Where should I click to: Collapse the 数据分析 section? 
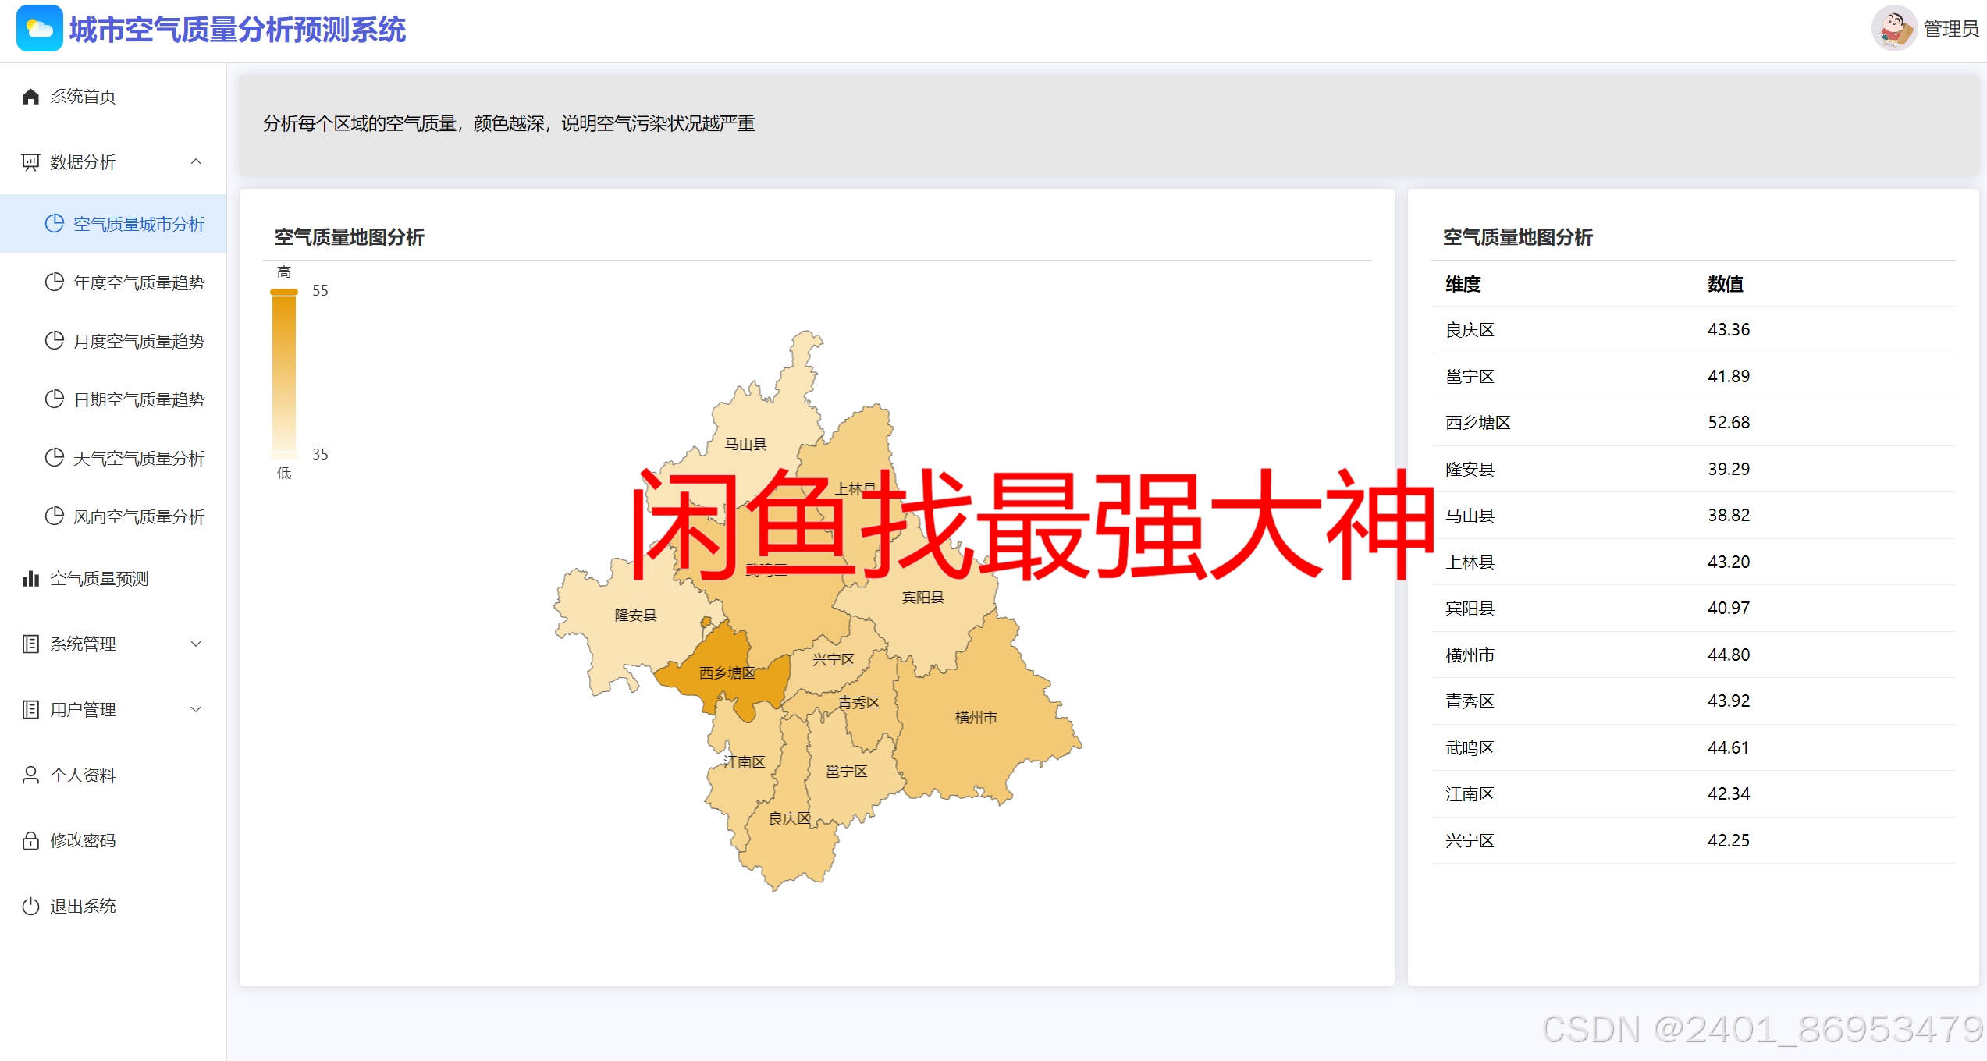[196, 161]
